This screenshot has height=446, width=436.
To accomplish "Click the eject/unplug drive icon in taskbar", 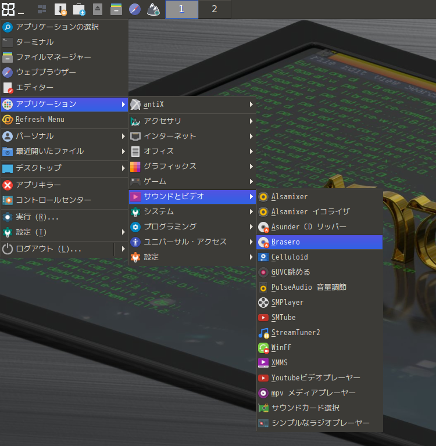I will (98, 9).
